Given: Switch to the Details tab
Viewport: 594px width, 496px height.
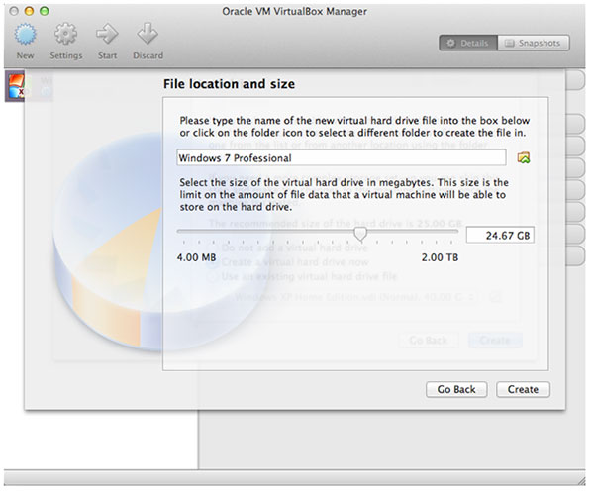Looking at the screenshot, I should tap(468, 43).
